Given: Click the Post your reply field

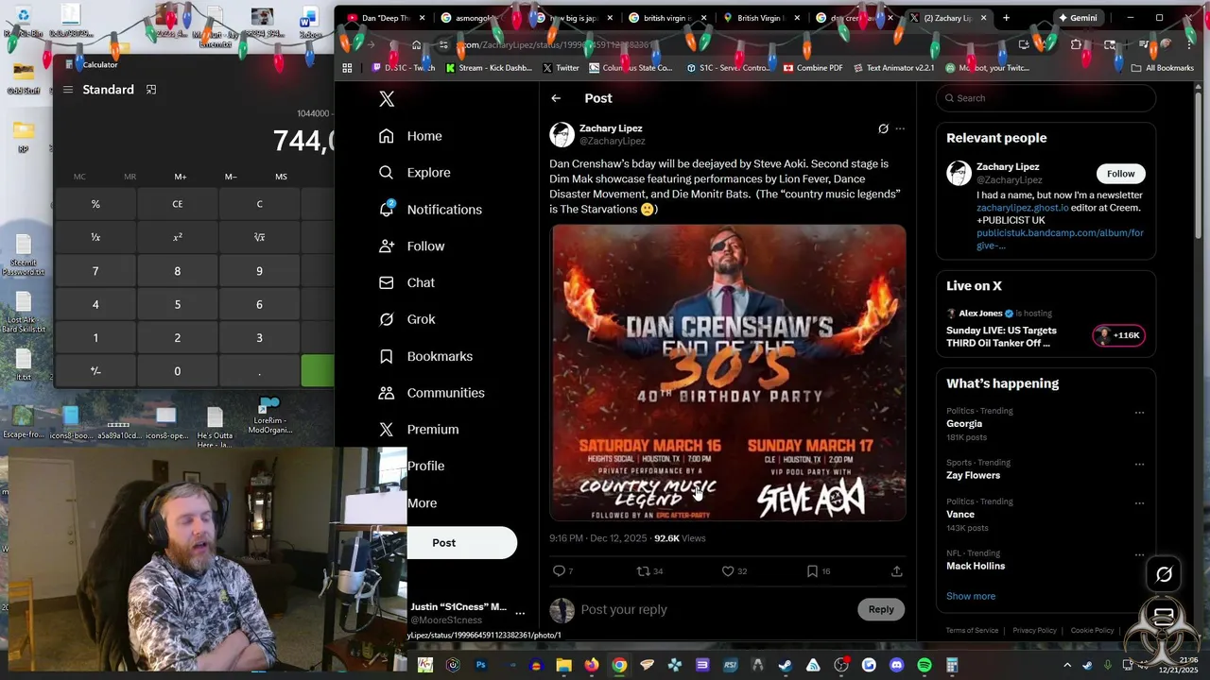Looking at the screenshot, I should 714,609.
